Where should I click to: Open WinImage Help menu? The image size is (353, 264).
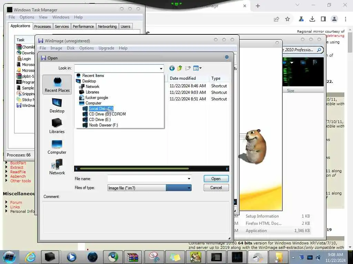[123, 48]
